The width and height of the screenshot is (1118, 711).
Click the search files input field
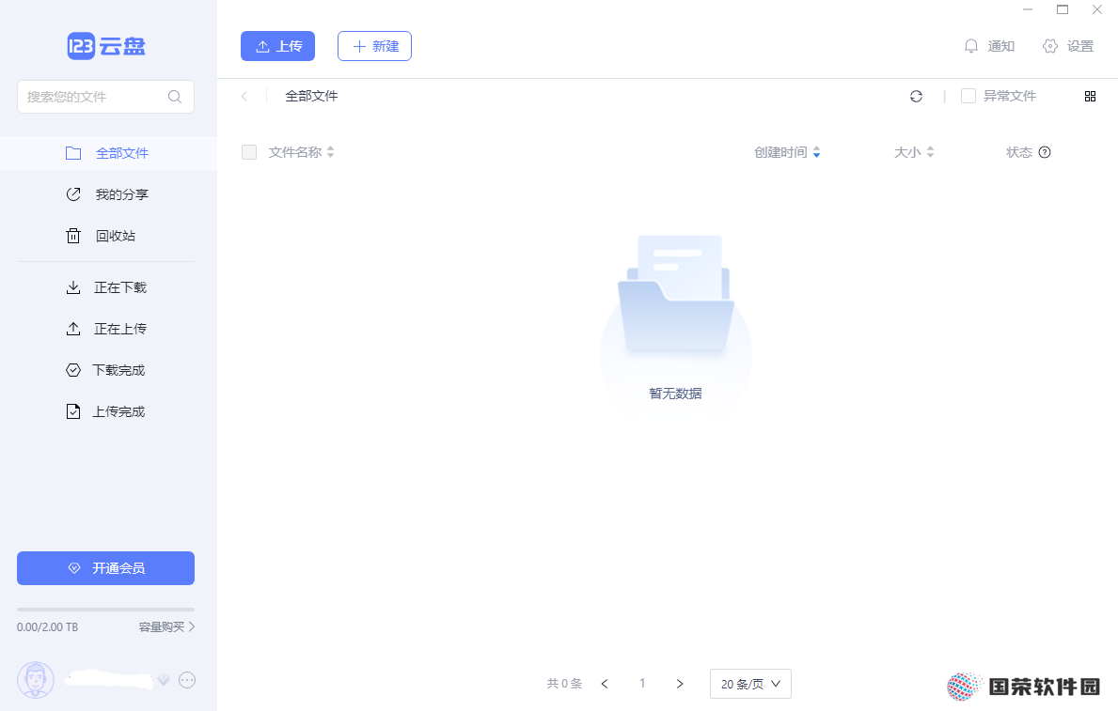coord(105,97)
